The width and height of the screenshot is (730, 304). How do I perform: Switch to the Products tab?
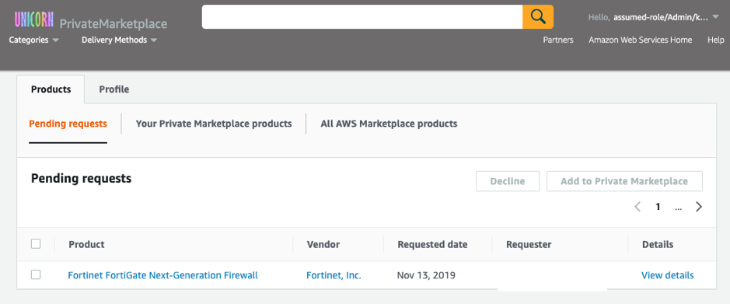[x=51, y=89]
